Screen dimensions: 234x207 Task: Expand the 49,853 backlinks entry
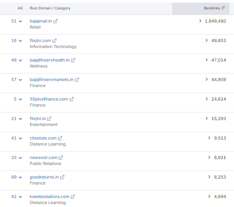pyautogui.click(x=207, y=40)
